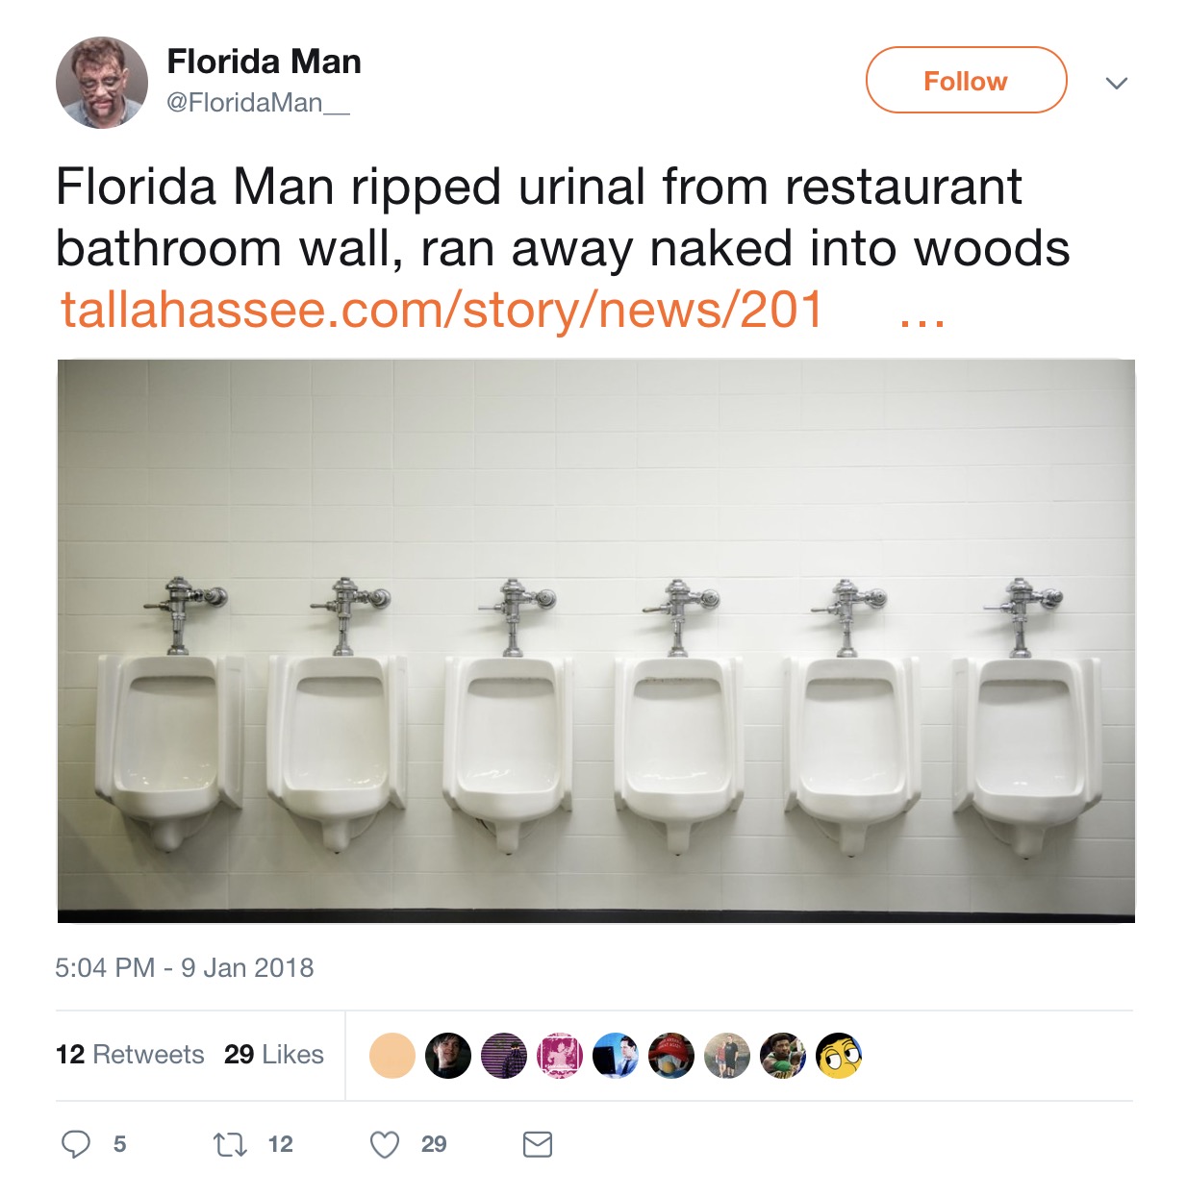Click the reply speech bubble icon
This screenshot has width=1187, height=1198.
75,1144
